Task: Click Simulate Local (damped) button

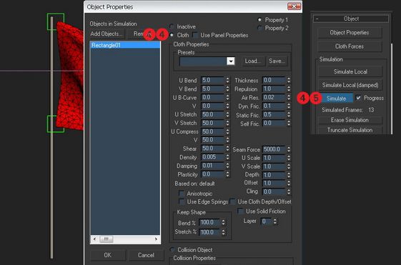Action: coord(350,85)
